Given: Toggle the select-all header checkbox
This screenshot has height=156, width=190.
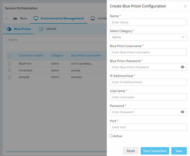Looking at the screenshot, I should (x=9, y=56).
